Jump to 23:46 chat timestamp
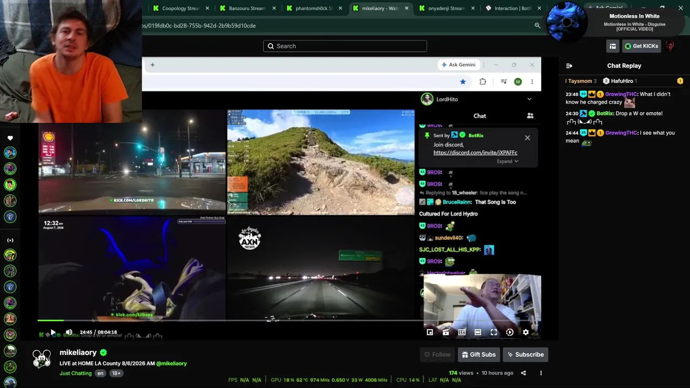This screenshot has height=388, width=690. pyautogui.click(x=572, y=94)
